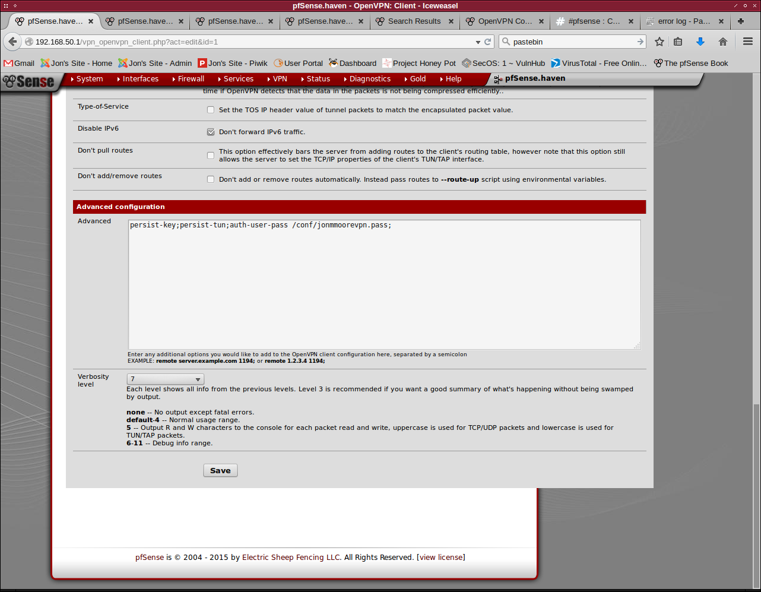Switch to the #pfsense : C... tab
This screenshot has height=592, width=761.
594,21
